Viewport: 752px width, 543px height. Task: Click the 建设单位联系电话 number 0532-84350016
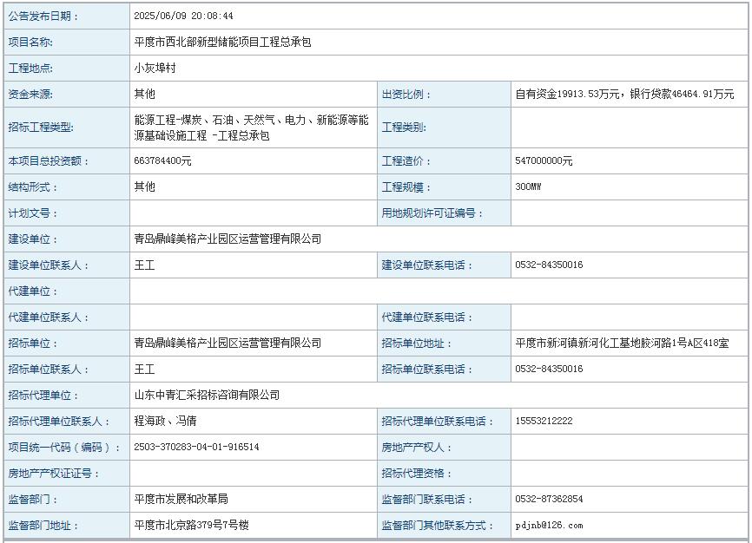click(x=549, y=265)
